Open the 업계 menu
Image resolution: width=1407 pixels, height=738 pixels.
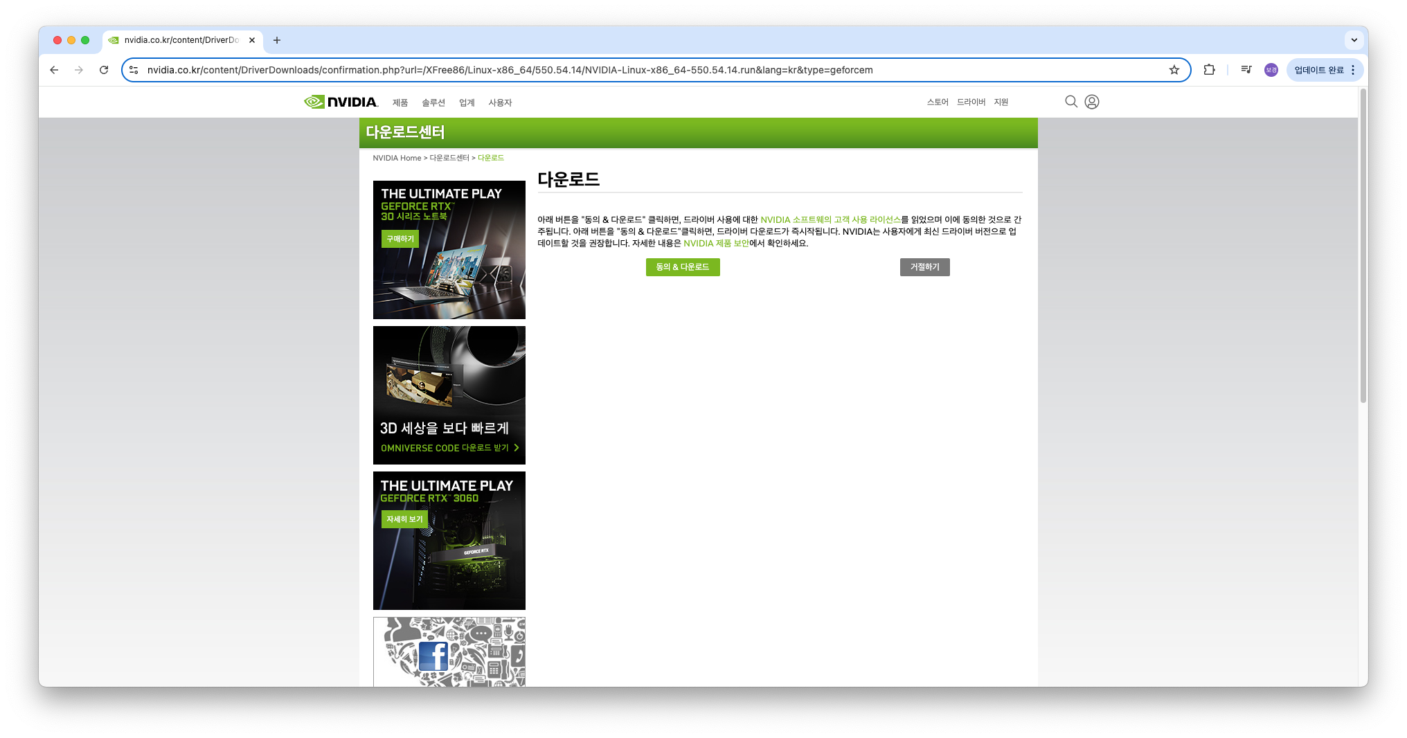coord(467,102)
